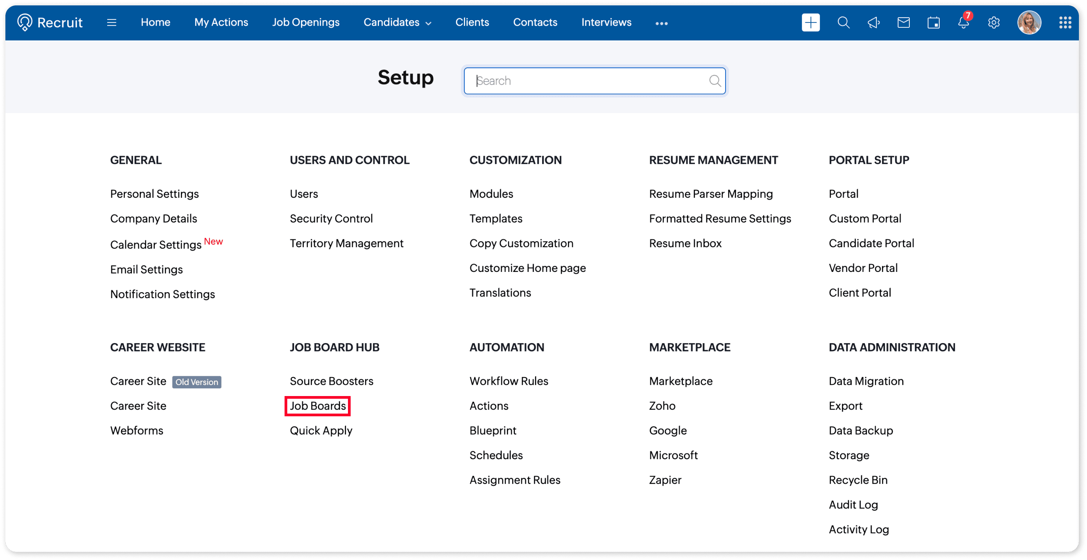Click search magnifier inside Setup search box
1087x560 pixels.
coord(714,81)
